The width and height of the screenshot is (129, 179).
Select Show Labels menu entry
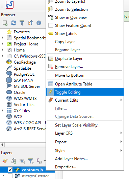85,34
